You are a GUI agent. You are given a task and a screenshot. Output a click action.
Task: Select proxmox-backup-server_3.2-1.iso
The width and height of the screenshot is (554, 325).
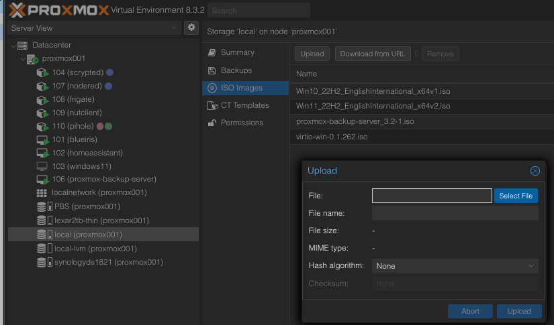[422, 121]
